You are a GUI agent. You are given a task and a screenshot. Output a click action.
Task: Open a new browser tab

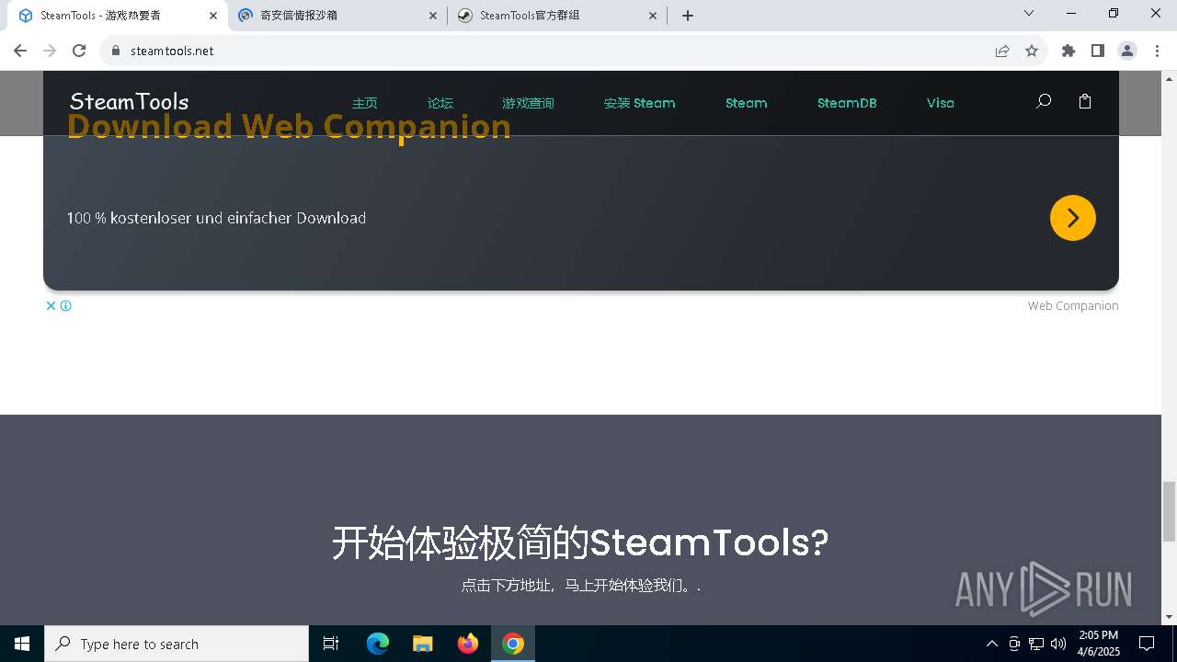tap(688, 16)
